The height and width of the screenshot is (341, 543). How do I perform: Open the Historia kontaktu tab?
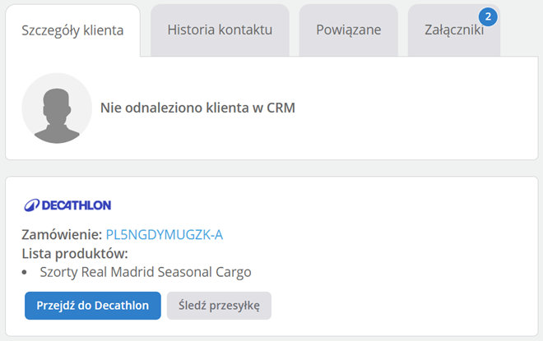220,30
